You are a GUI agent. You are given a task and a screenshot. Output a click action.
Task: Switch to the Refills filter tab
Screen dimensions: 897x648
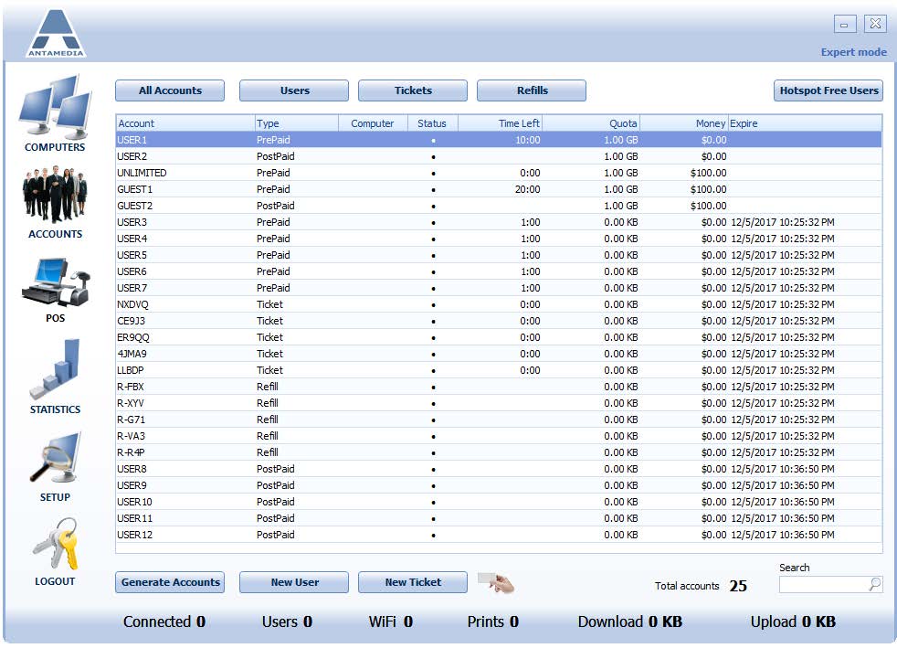point(532,90)
